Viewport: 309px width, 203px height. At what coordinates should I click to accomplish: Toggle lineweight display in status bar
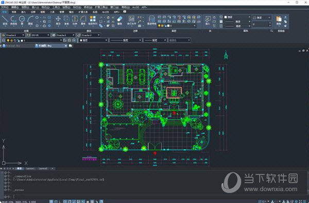[x=88, y=201]
